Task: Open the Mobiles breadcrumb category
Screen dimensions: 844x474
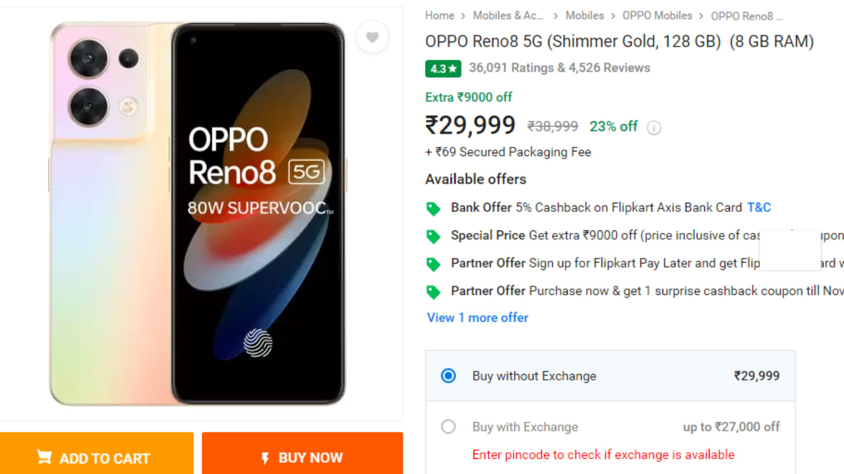Action: pyautogui.click(x=584, y=15)
